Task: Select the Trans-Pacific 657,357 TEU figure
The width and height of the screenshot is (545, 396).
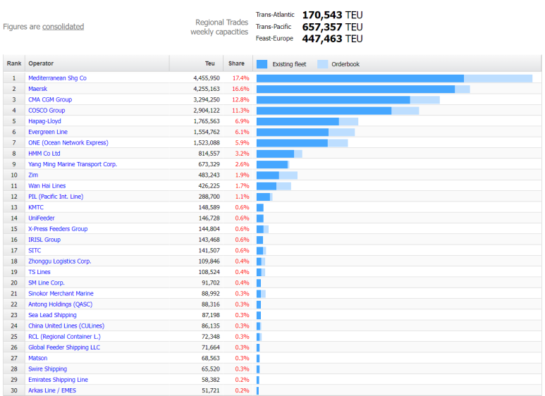Action: pos(332,27)
